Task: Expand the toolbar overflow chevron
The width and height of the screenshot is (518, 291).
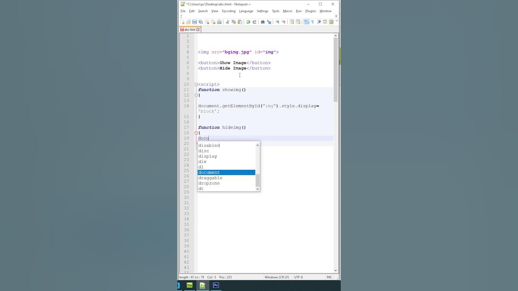Action: pyautogui.click(x=337, y=21)
